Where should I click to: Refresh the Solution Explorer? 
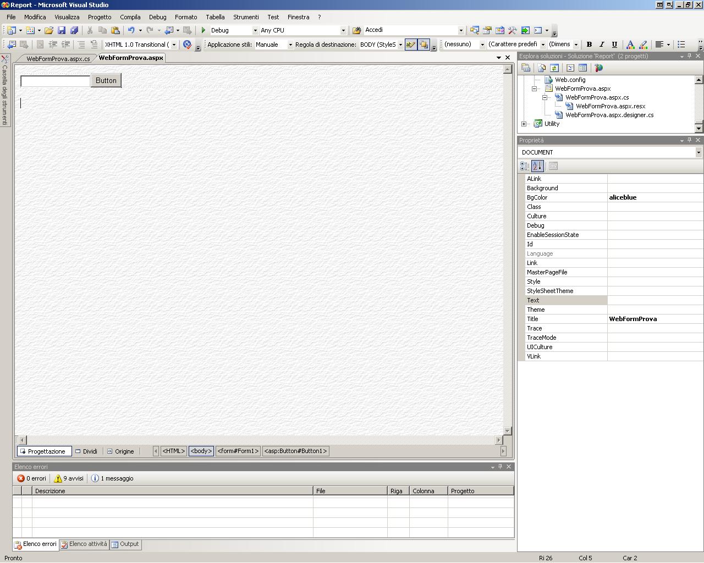(554, 68)
